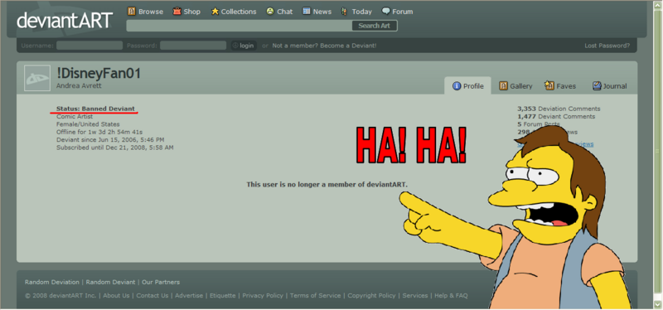This screenshot has height=310, width=663.
Task: Open the Collections menu item
Action: tap(234, 12)
